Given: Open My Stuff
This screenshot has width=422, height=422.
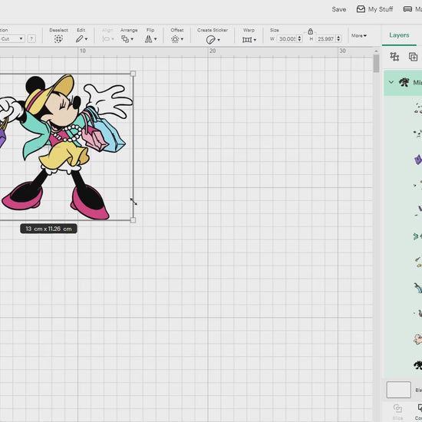Looking at the screenshot, I should (x=374, y=9).
